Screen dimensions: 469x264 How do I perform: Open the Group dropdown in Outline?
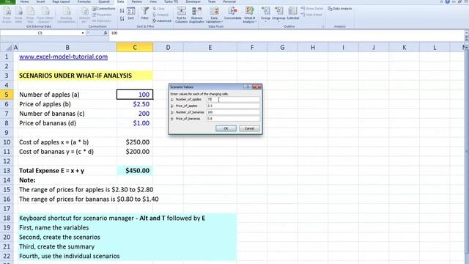[x=265, y=15]
